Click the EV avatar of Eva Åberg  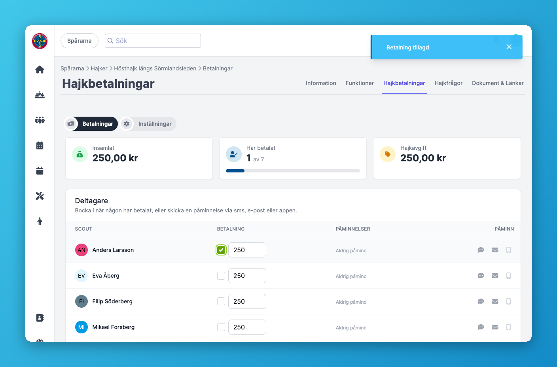pos(81,276)
